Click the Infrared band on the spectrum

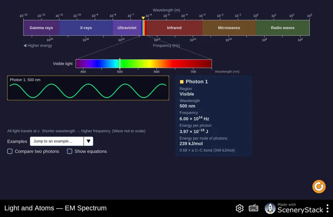[x=174, y=28]
